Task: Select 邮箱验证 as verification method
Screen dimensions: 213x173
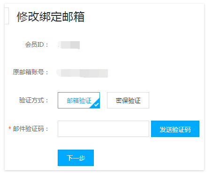Action: coord(79,100)
